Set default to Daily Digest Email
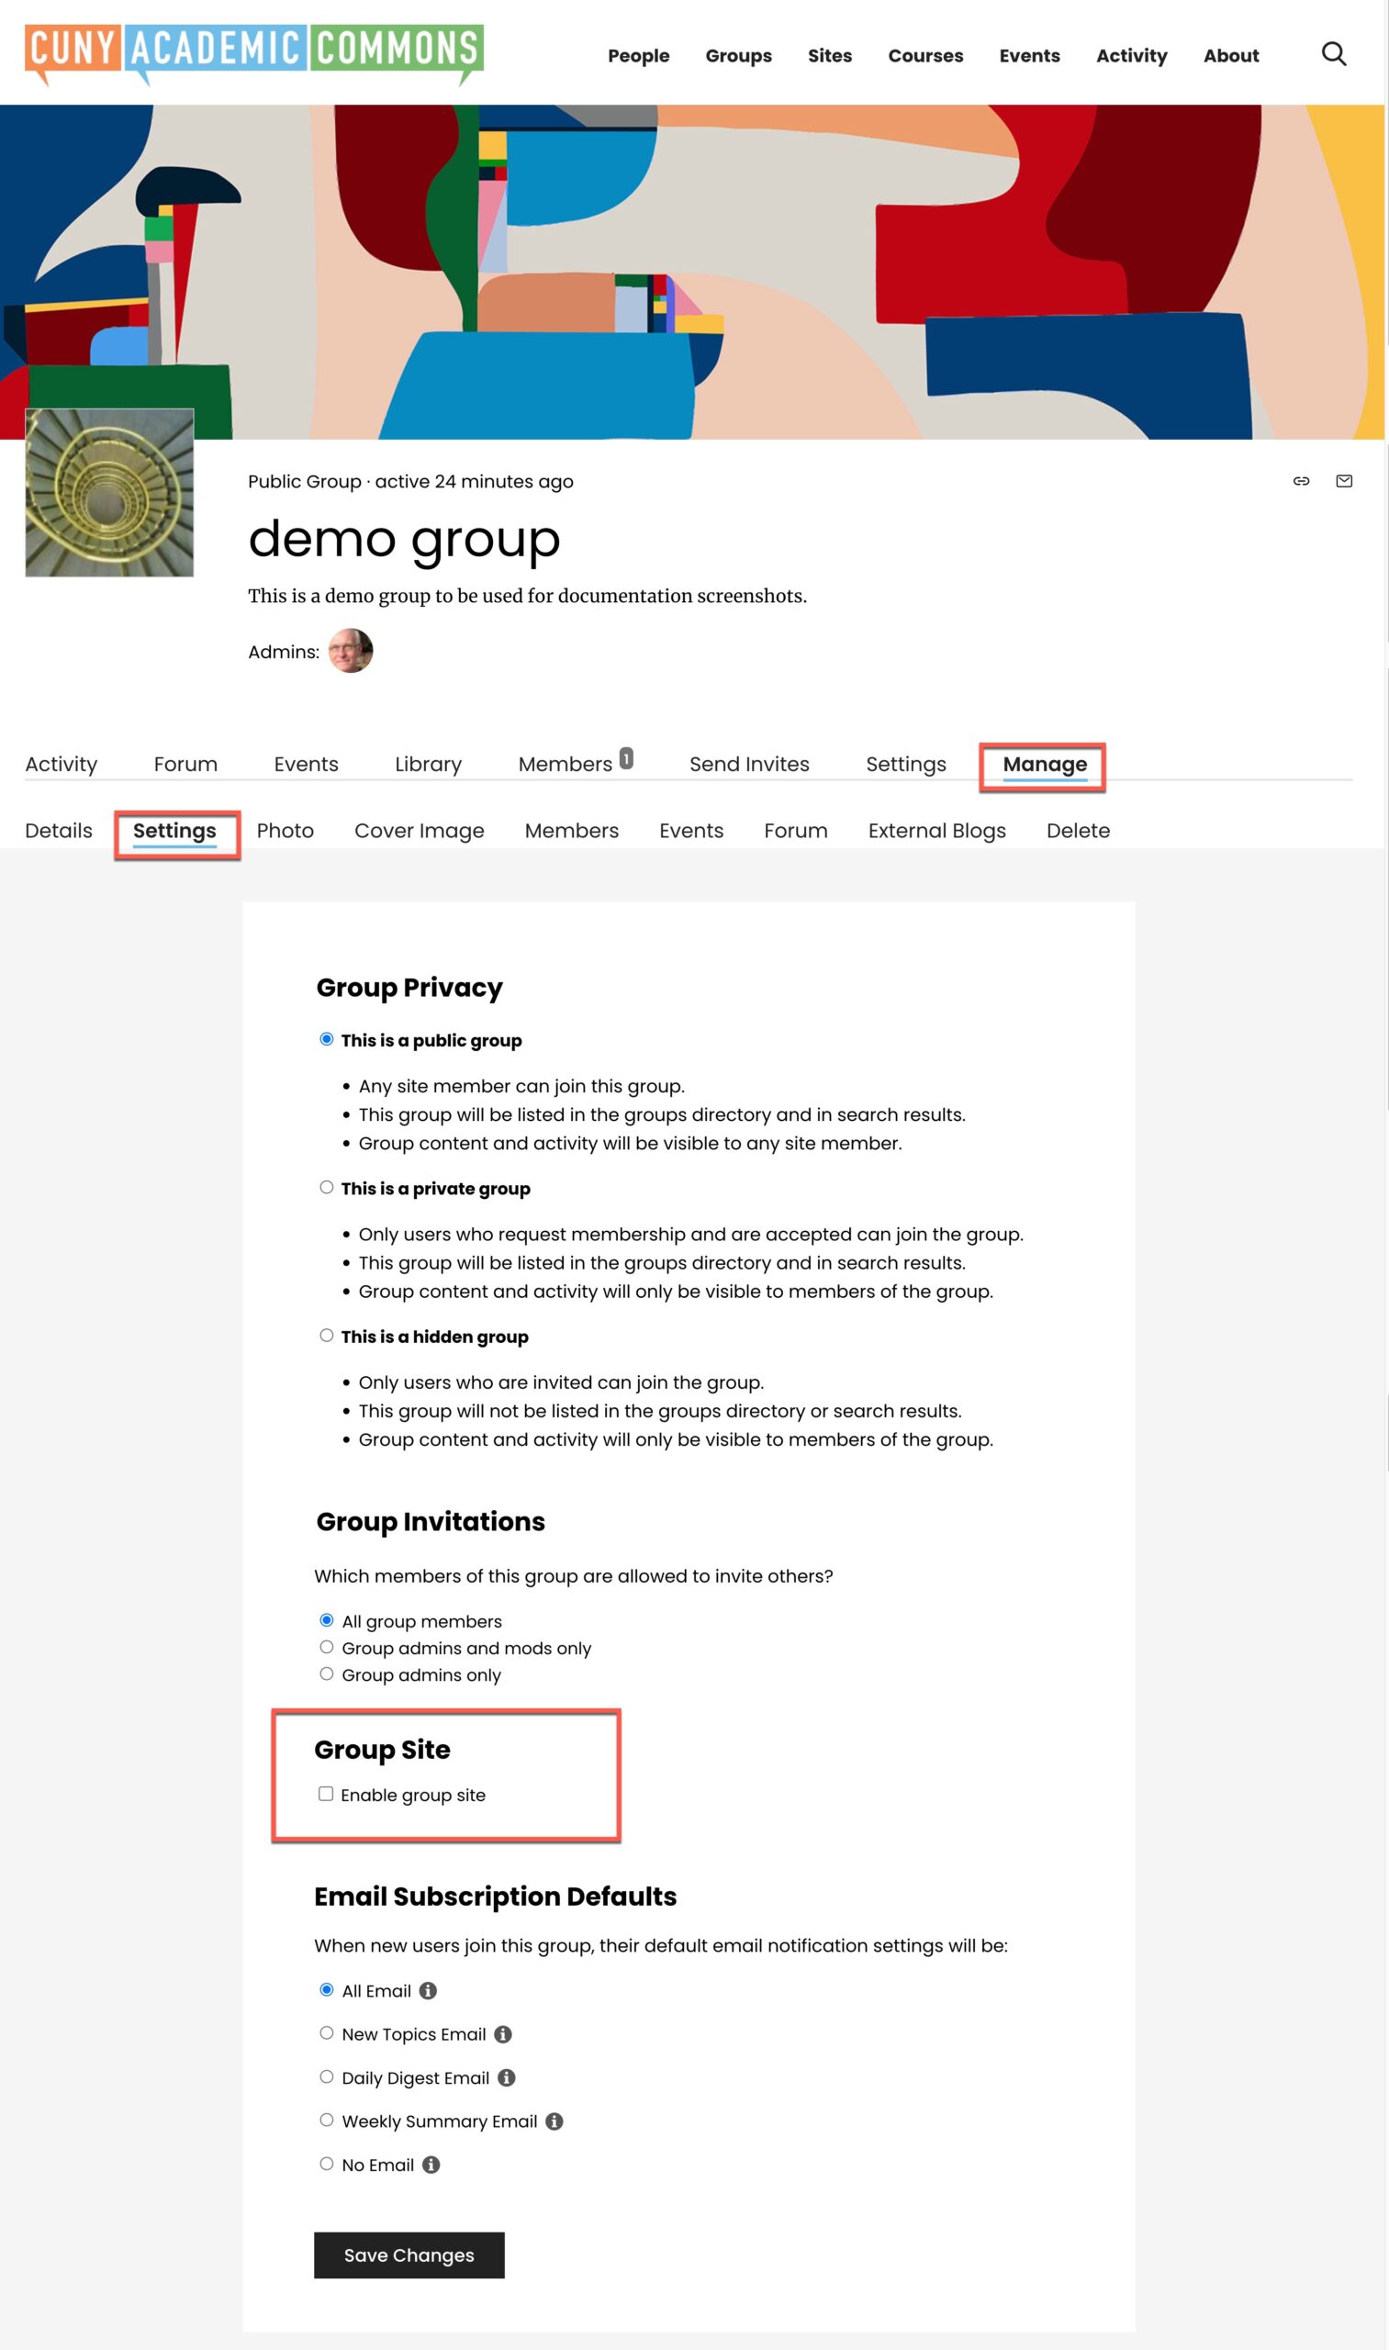 click(327, 2076)
